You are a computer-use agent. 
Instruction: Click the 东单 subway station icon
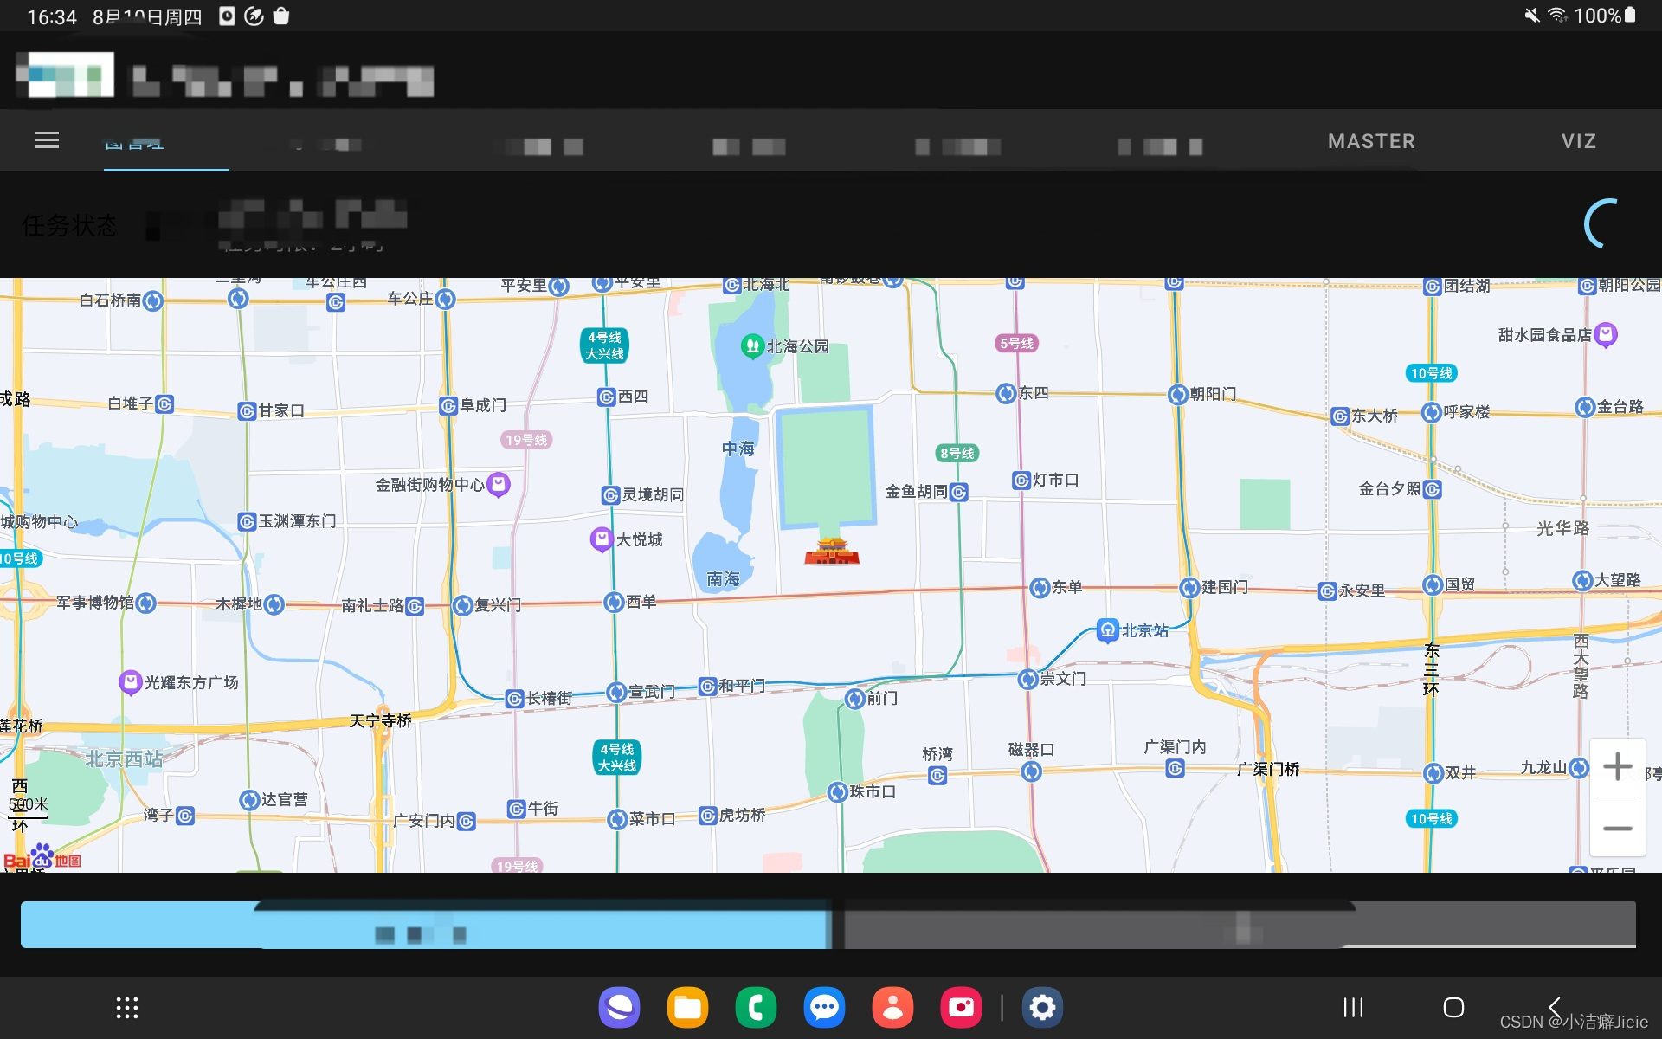tap(1042, 586)
